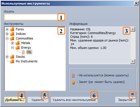Click the Stocks folder icon
This screenshot has width=140, height=107.
12,57
